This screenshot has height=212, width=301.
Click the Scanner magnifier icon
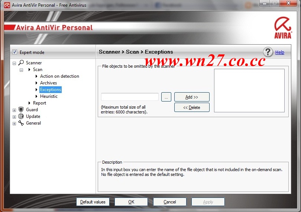21,62
